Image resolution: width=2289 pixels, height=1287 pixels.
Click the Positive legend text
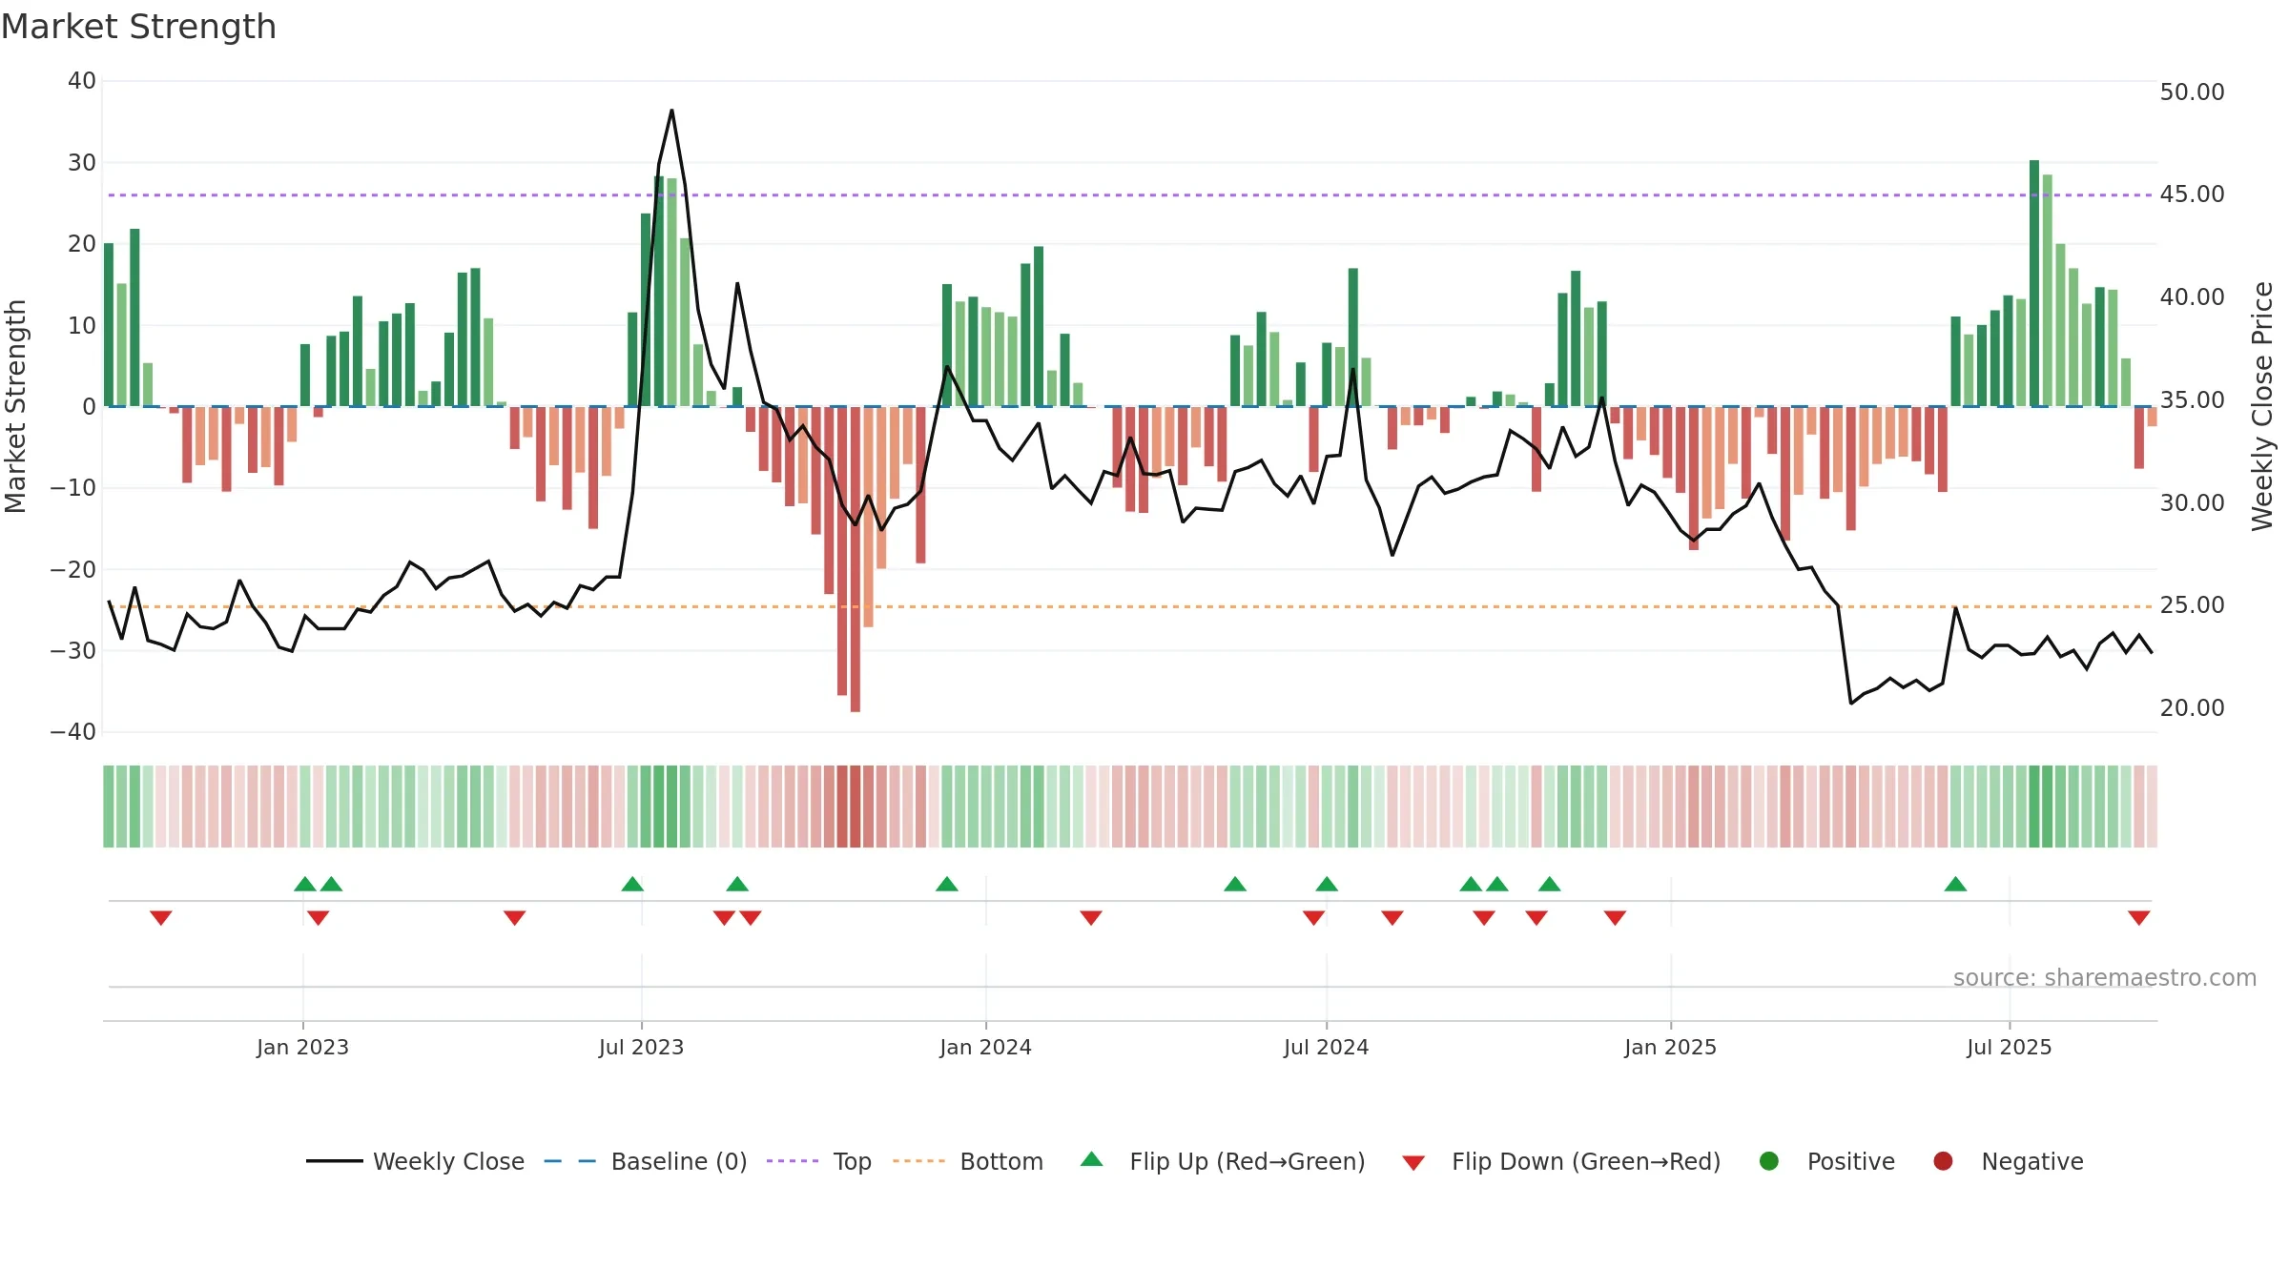coord(1851,1161)
